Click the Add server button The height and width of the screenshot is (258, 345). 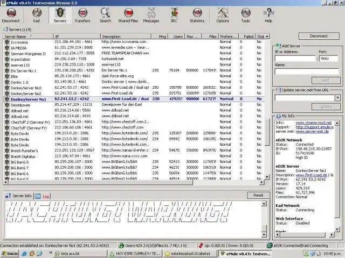(326, 80)
